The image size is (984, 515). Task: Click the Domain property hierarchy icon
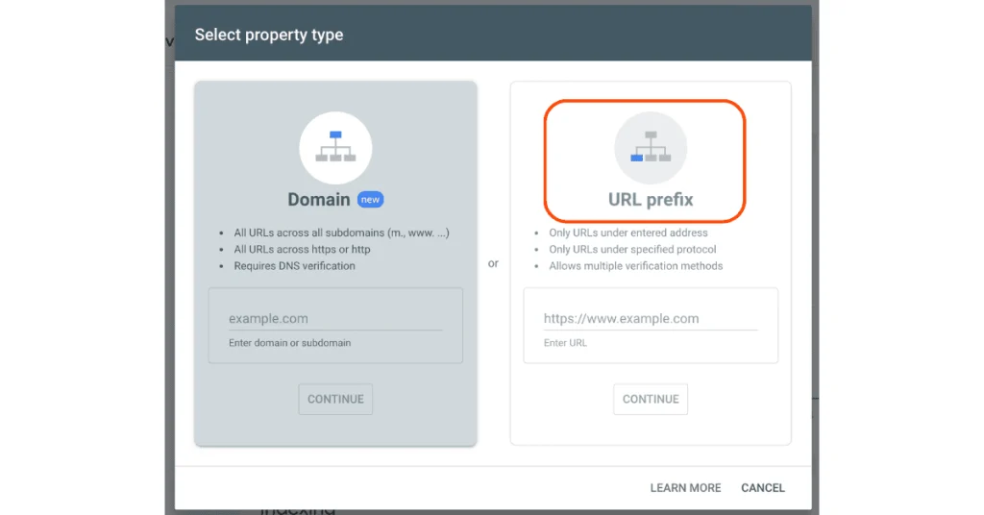pos(335,148)
